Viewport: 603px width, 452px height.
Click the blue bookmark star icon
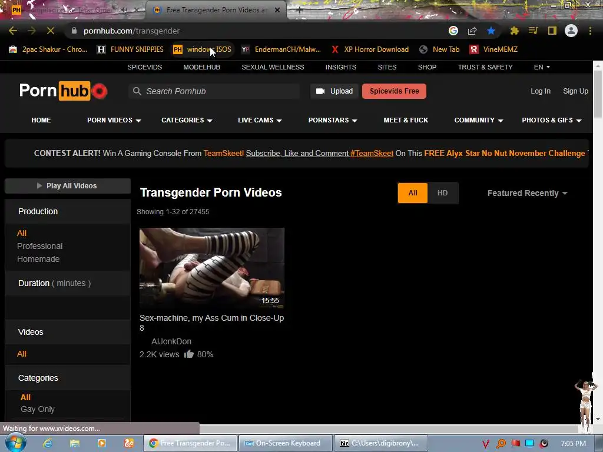pyautogui.click(x=491, y=31)
